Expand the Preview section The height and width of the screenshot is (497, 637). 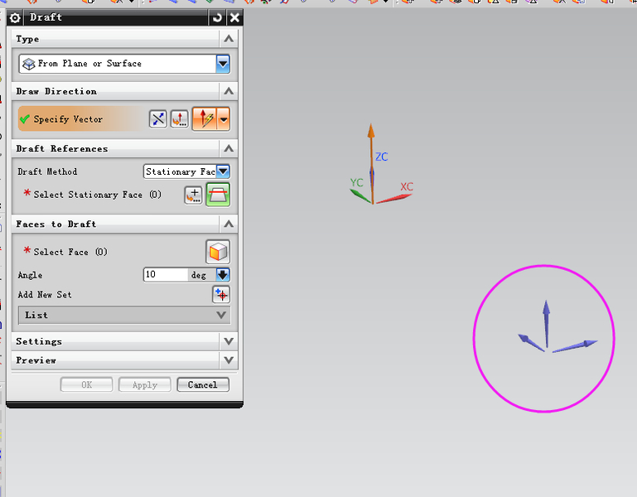tap(229, 360)
